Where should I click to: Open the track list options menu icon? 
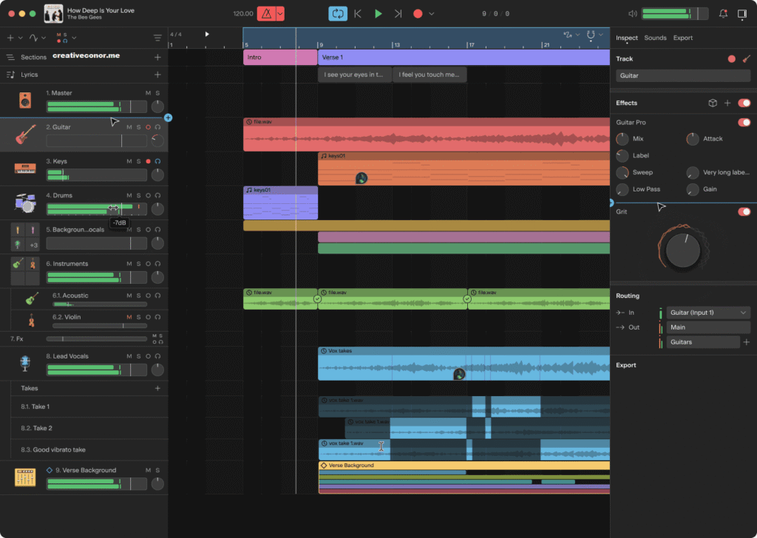tap(157, 38)
